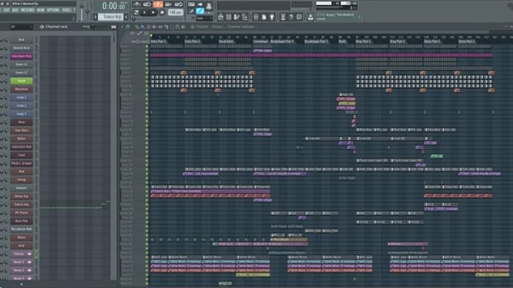Viewport: 513px width, 288px height.
Task: Jump to the Drop Part 2 marker
Action: (398, 41)
